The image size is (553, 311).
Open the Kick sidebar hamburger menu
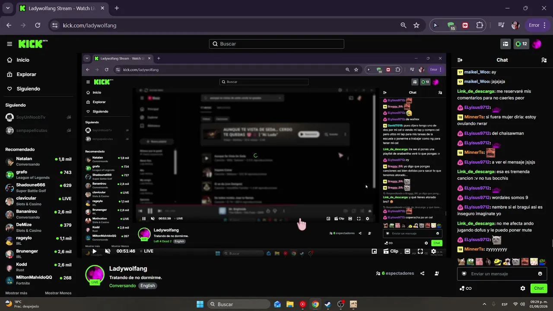[x=10, y=44]
